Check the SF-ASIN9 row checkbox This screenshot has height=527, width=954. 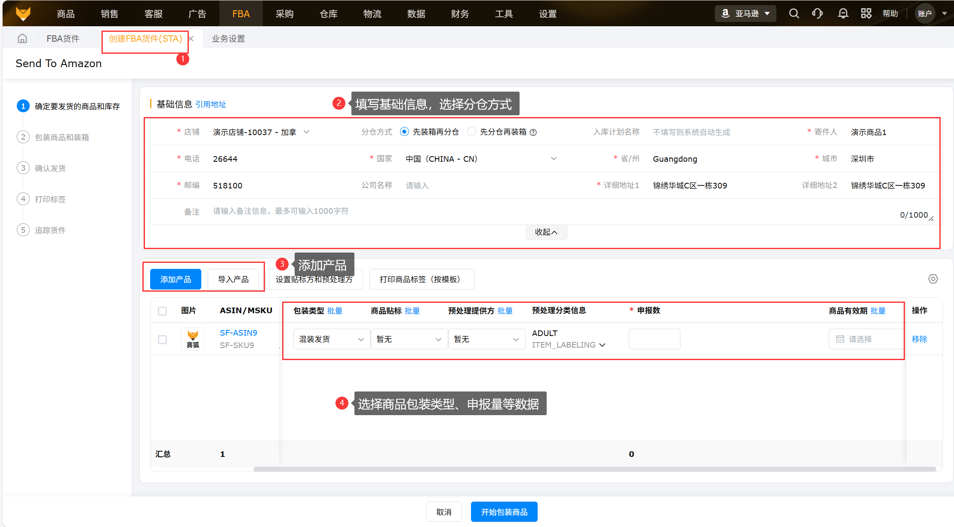[162, 339]
